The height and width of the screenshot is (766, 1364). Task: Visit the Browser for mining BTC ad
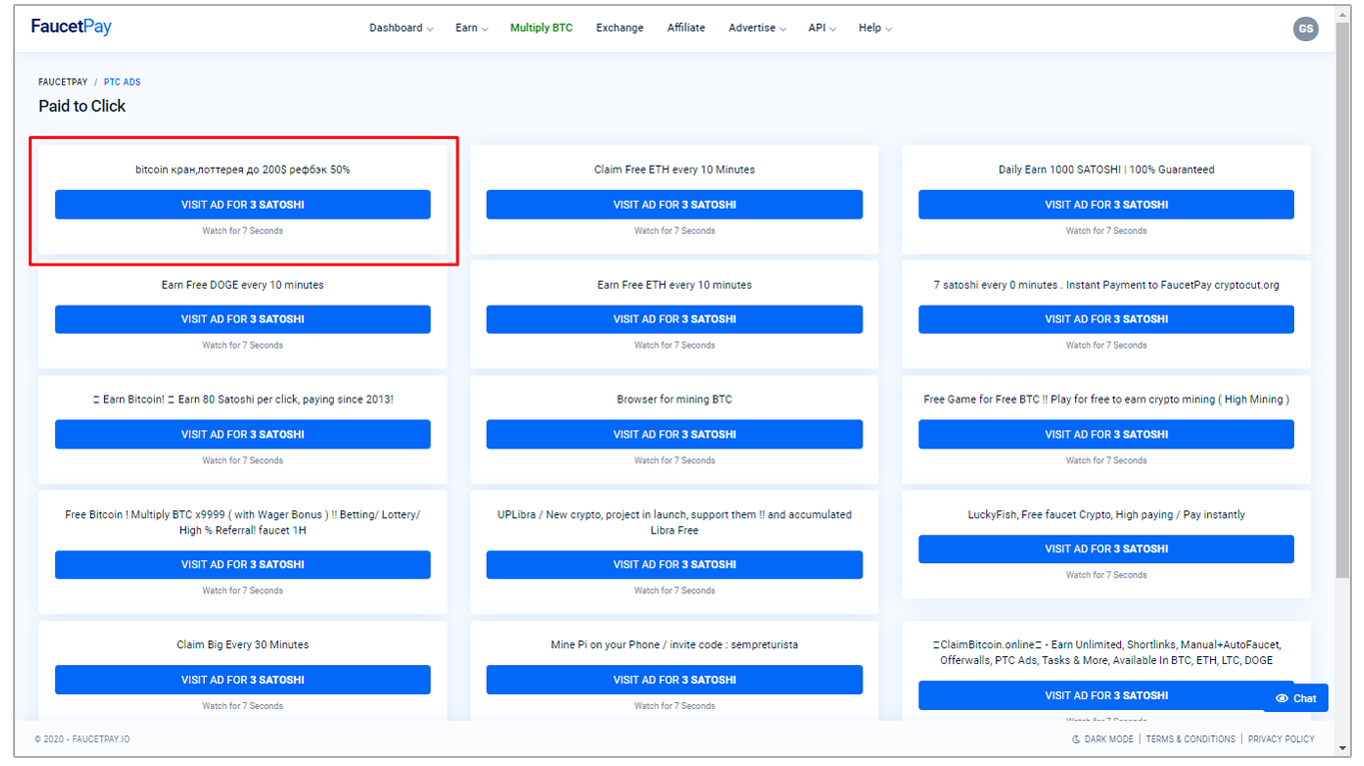[x=675, y=434]
